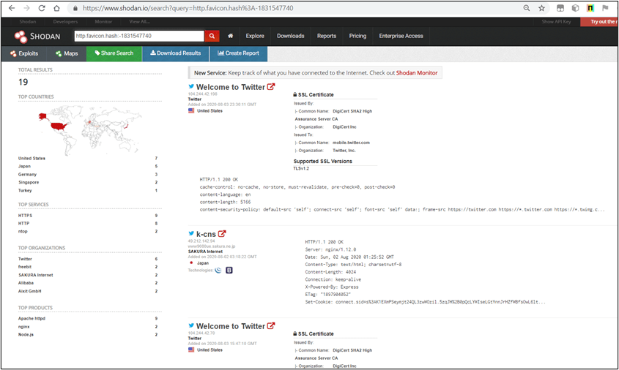Image resolution: width=619 pixels, height=370 pixels.
Task: Click IP address 49.212.142.94
Action: [201, 241]
